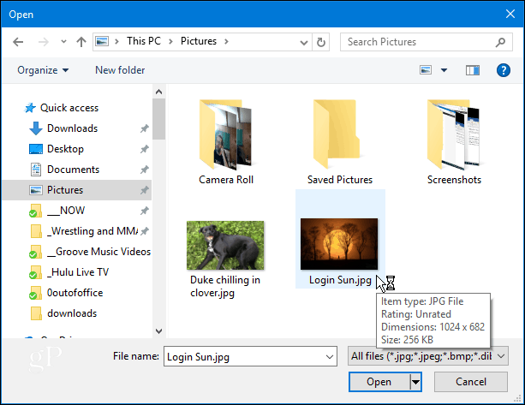Click navigation pane scroll down arrow
The image size is (525, 405).
159,331
